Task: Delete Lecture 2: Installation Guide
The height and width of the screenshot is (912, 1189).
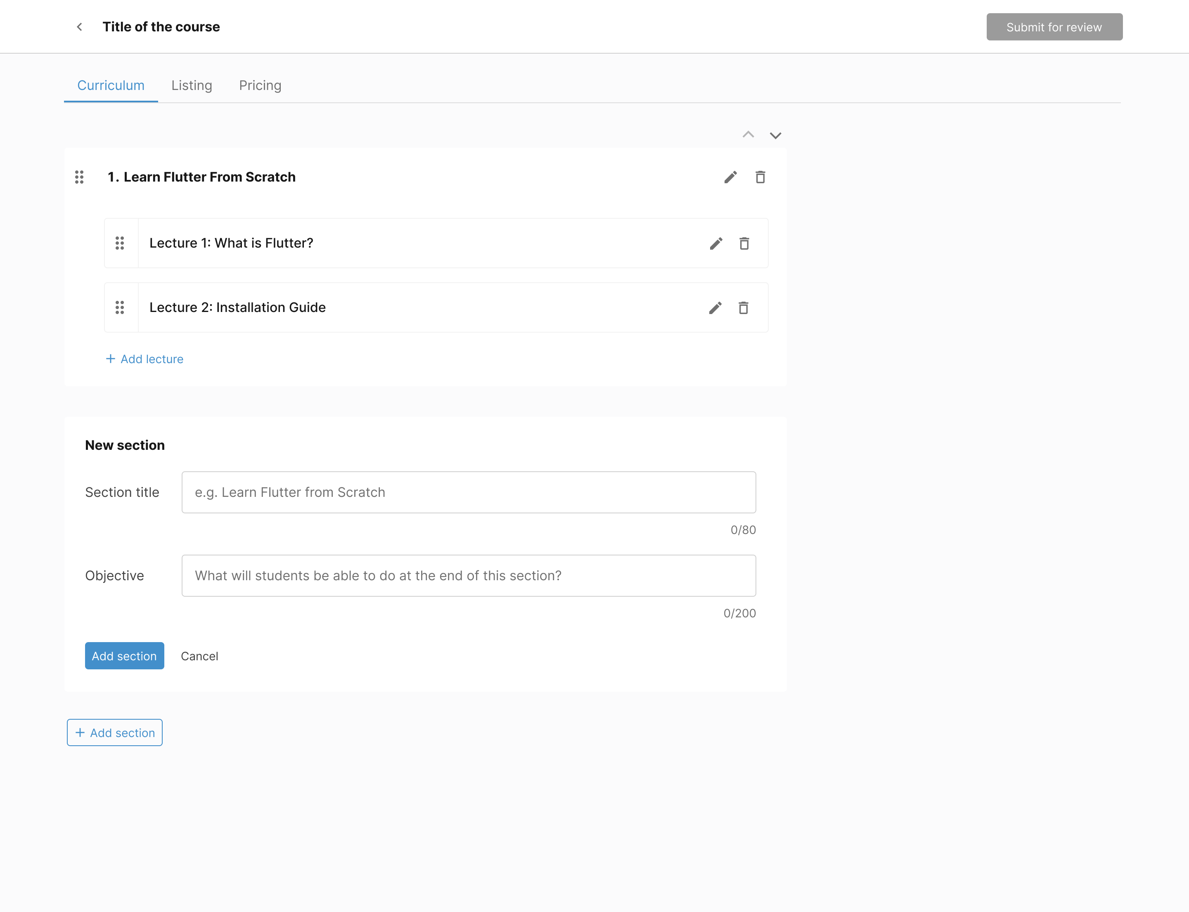Action: pos(744,307)
